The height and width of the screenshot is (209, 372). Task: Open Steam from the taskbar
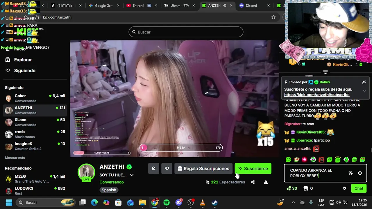[x=214, y=202]
